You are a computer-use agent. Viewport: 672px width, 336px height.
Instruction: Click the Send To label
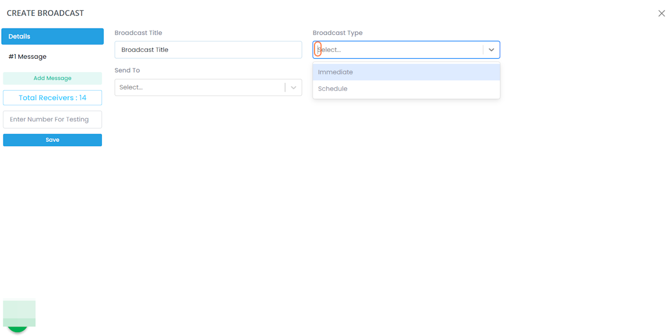127,70
